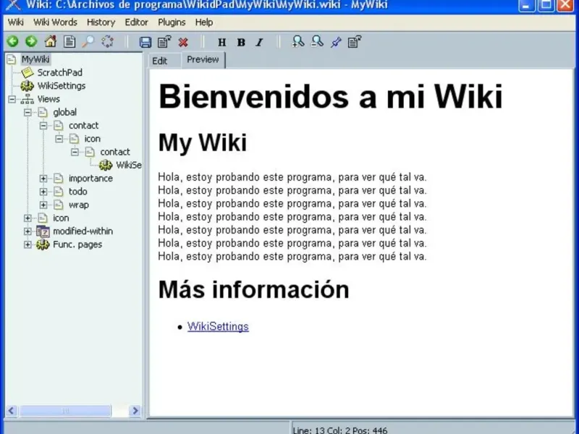Select the todo label in the tree

(x=78, y=192)
